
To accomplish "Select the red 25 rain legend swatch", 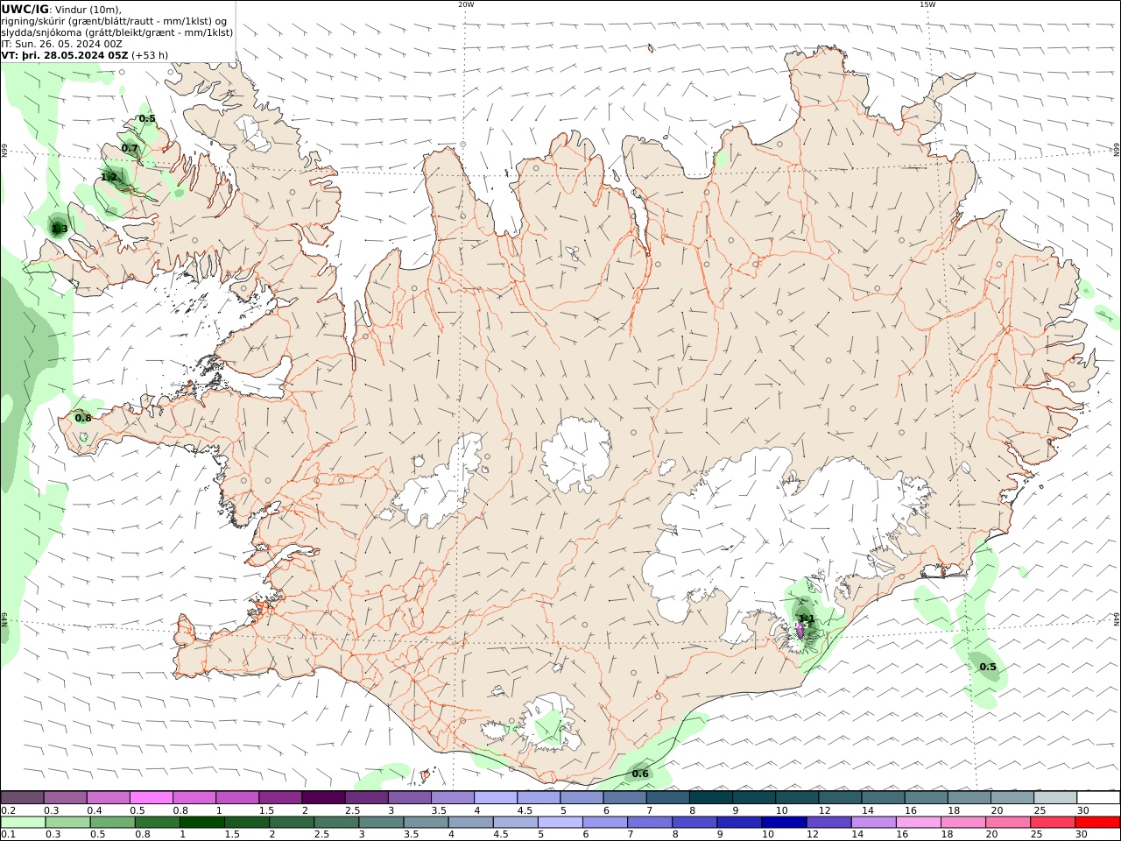I will pos(1053,823).
